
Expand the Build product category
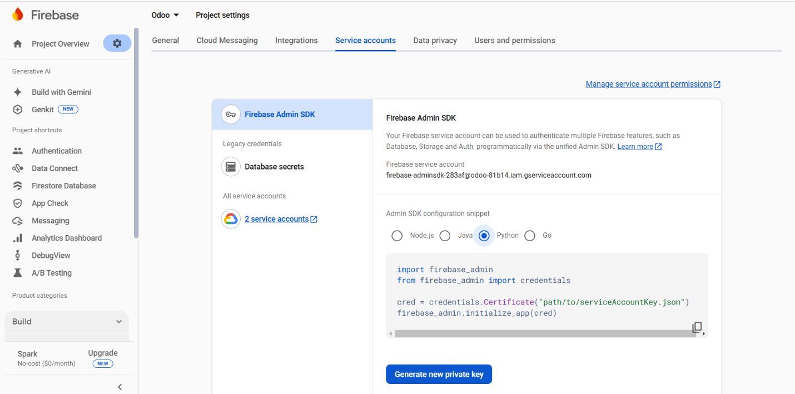(67, 322)
